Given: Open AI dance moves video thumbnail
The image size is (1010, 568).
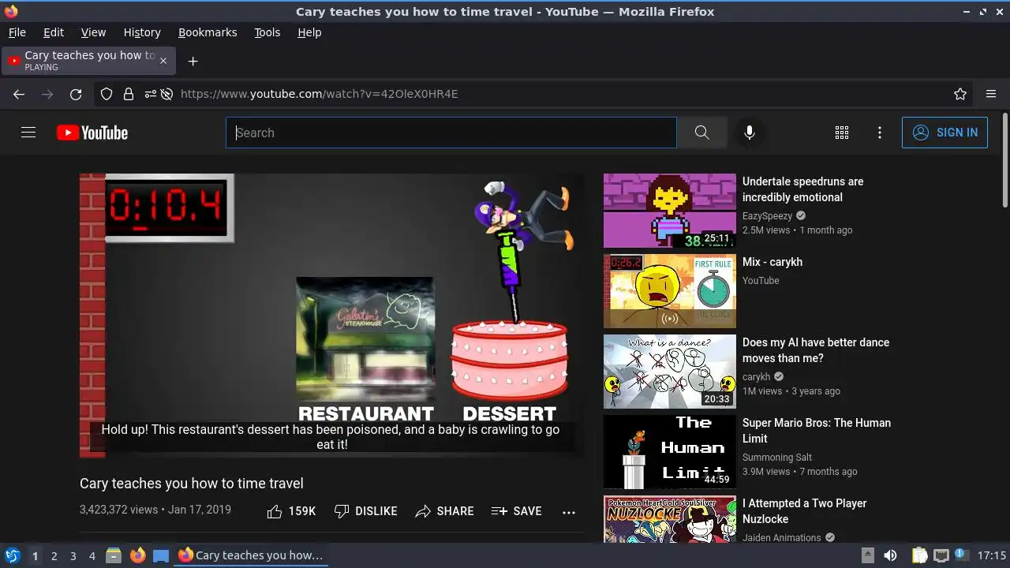Looking at the screenshot, I should pyautogui.click(x=670, y=372).
